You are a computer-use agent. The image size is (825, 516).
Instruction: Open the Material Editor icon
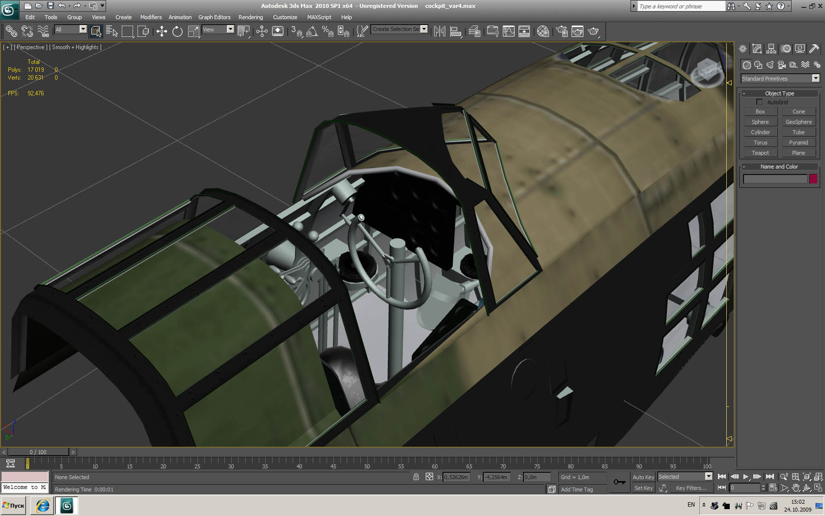543,31
